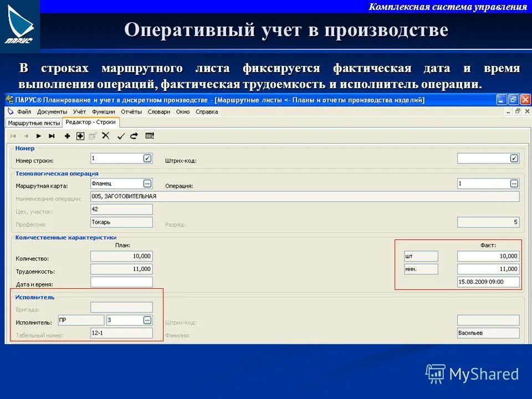Jump to the first record

13,135
